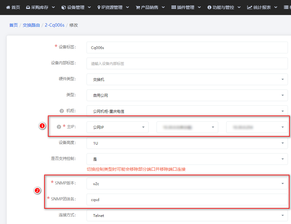Open the 公网IP type dropdown
Screen dimensions: 291x224
118,127
